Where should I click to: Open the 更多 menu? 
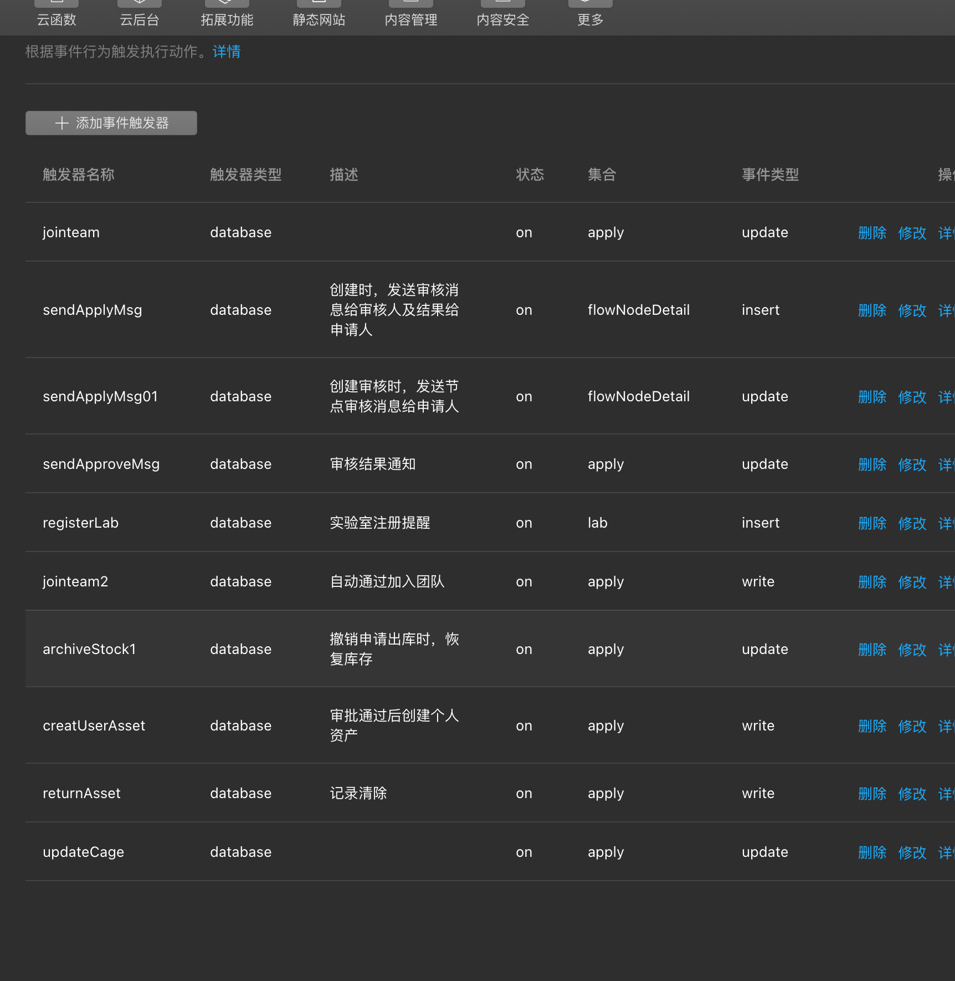coord(589,18)
